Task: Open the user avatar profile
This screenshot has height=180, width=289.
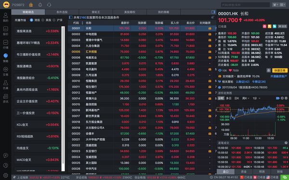Action: [6, 5]
